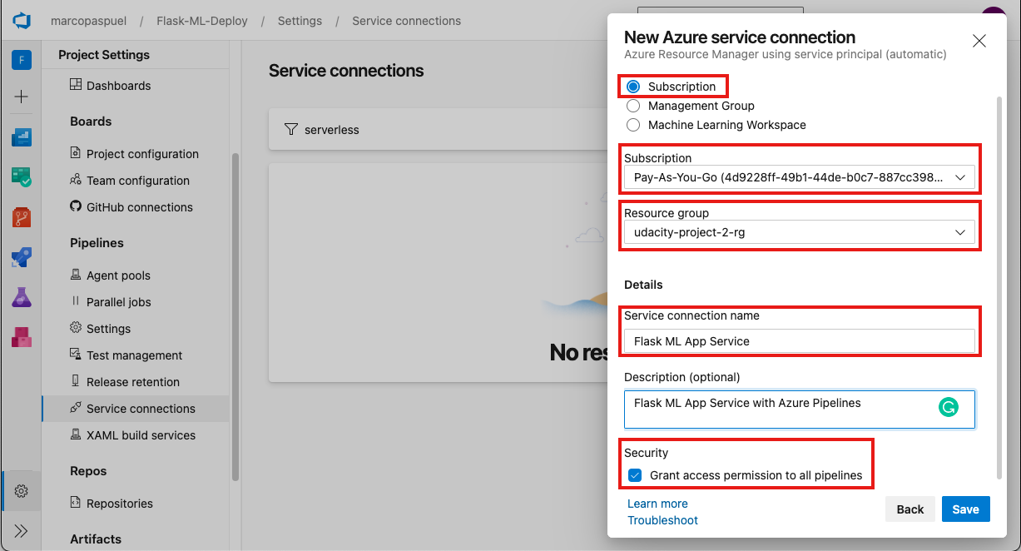The width and height of the screenshot is (1021, 551).
Task: Click the Project configuration icon
Action: (x=76, y=153)
